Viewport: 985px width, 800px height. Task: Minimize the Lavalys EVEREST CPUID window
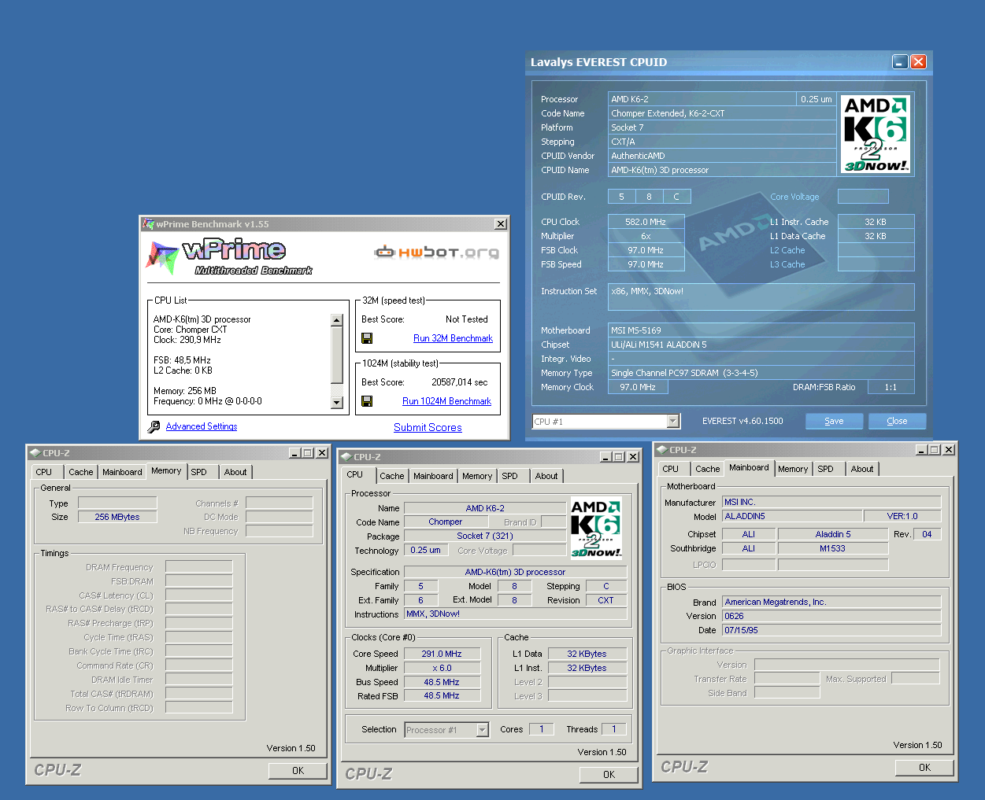coord(900,61)
